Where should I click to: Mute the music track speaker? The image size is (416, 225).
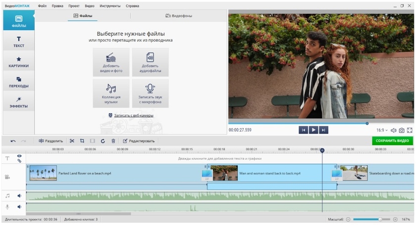(x=19, y=196)
